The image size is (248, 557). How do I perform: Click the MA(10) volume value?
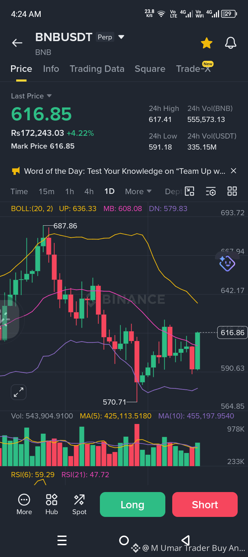coord(196,416)
